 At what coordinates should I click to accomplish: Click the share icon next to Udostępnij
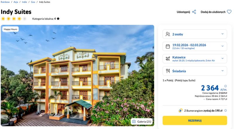[194, 12]
